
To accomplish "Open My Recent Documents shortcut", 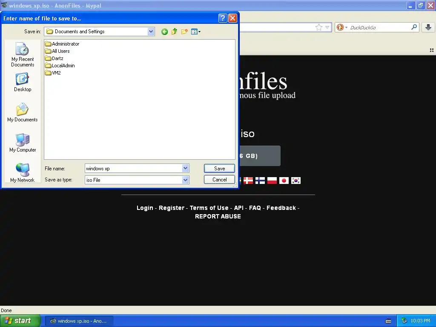I will (x=23, y=54).
